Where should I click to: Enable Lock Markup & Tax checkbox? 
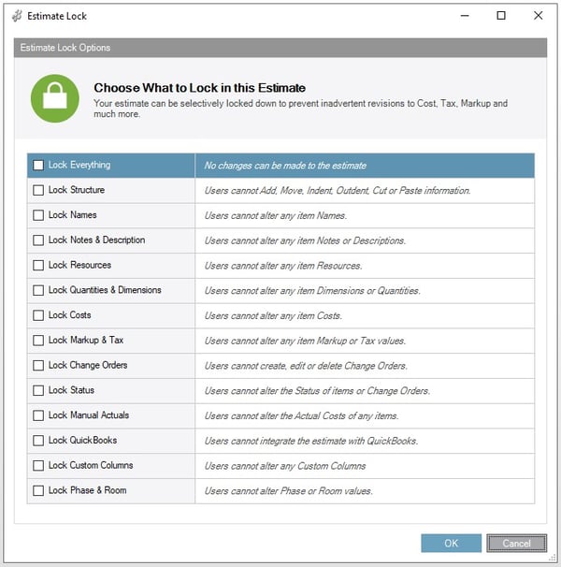tap(38, 341)
